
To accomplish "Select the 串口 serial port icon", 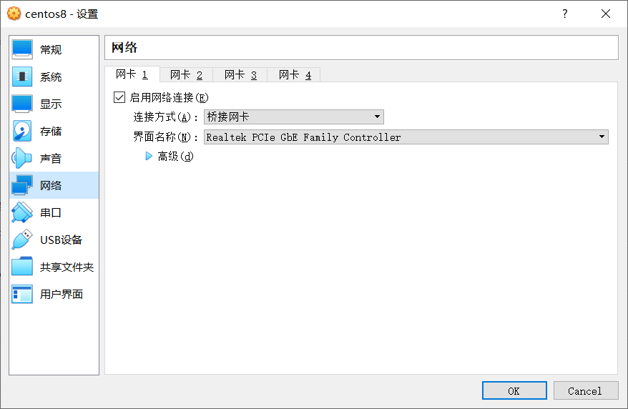I will click(22, 212).
